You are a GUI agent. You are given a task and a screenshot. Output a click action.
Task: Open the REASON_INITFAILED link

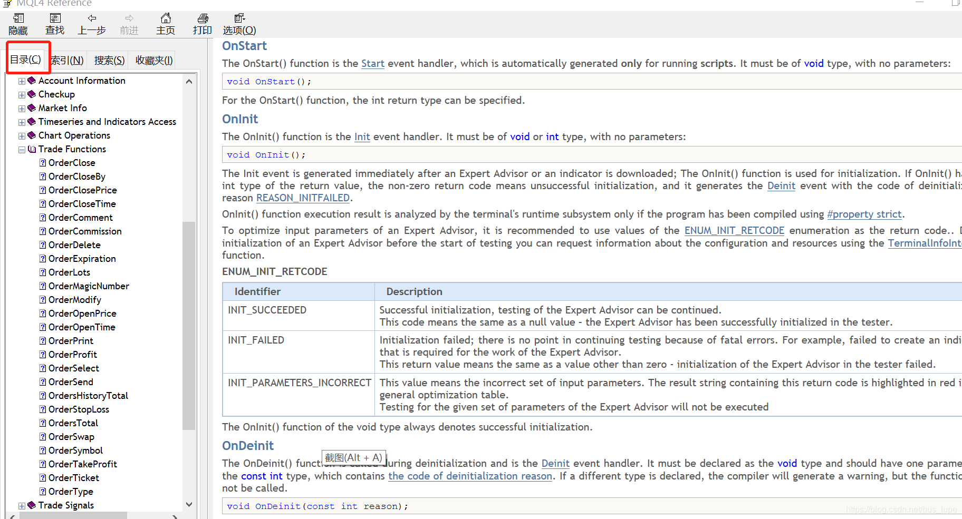(x=303, y=198)
